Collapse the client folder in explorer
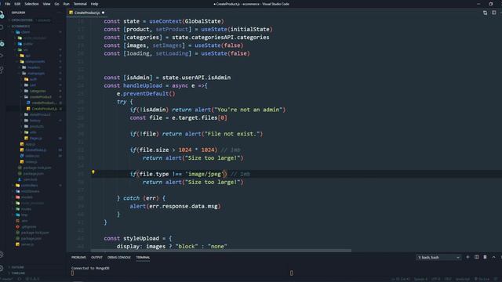This screenshot has width=502, height=282. click(x=25, y=32)
